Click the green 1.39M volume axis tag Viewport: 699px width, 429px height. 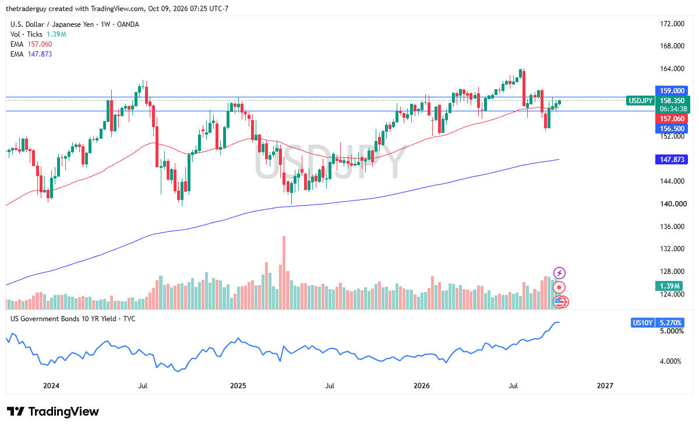pos(672,286)
